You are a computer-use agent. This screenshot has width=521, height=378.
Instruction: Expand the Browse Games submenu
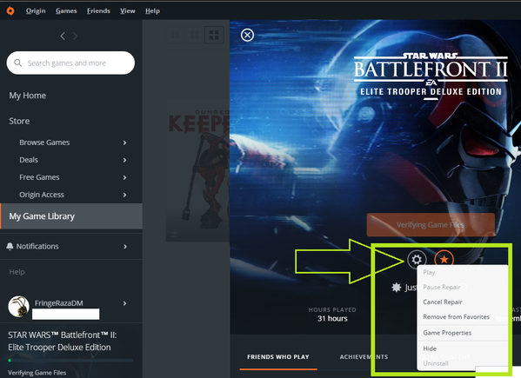click(124, 143)
